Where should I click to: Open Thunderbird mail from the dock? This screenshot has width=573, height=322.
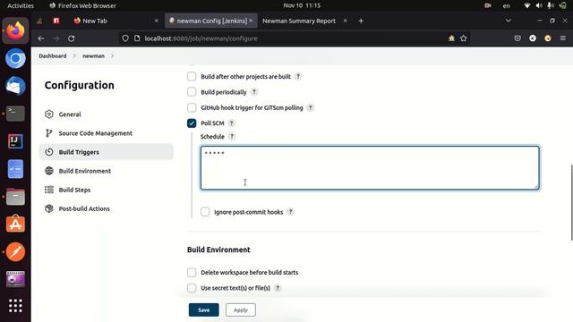15,86
